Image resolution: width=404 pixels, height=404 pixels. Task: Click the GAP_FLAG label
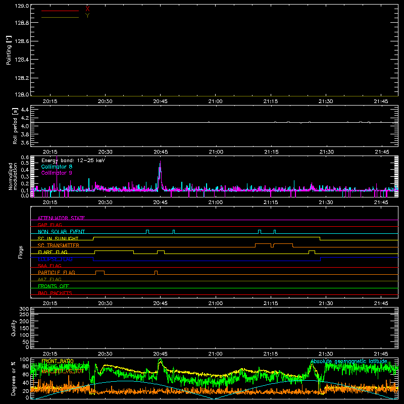[49, 225]
